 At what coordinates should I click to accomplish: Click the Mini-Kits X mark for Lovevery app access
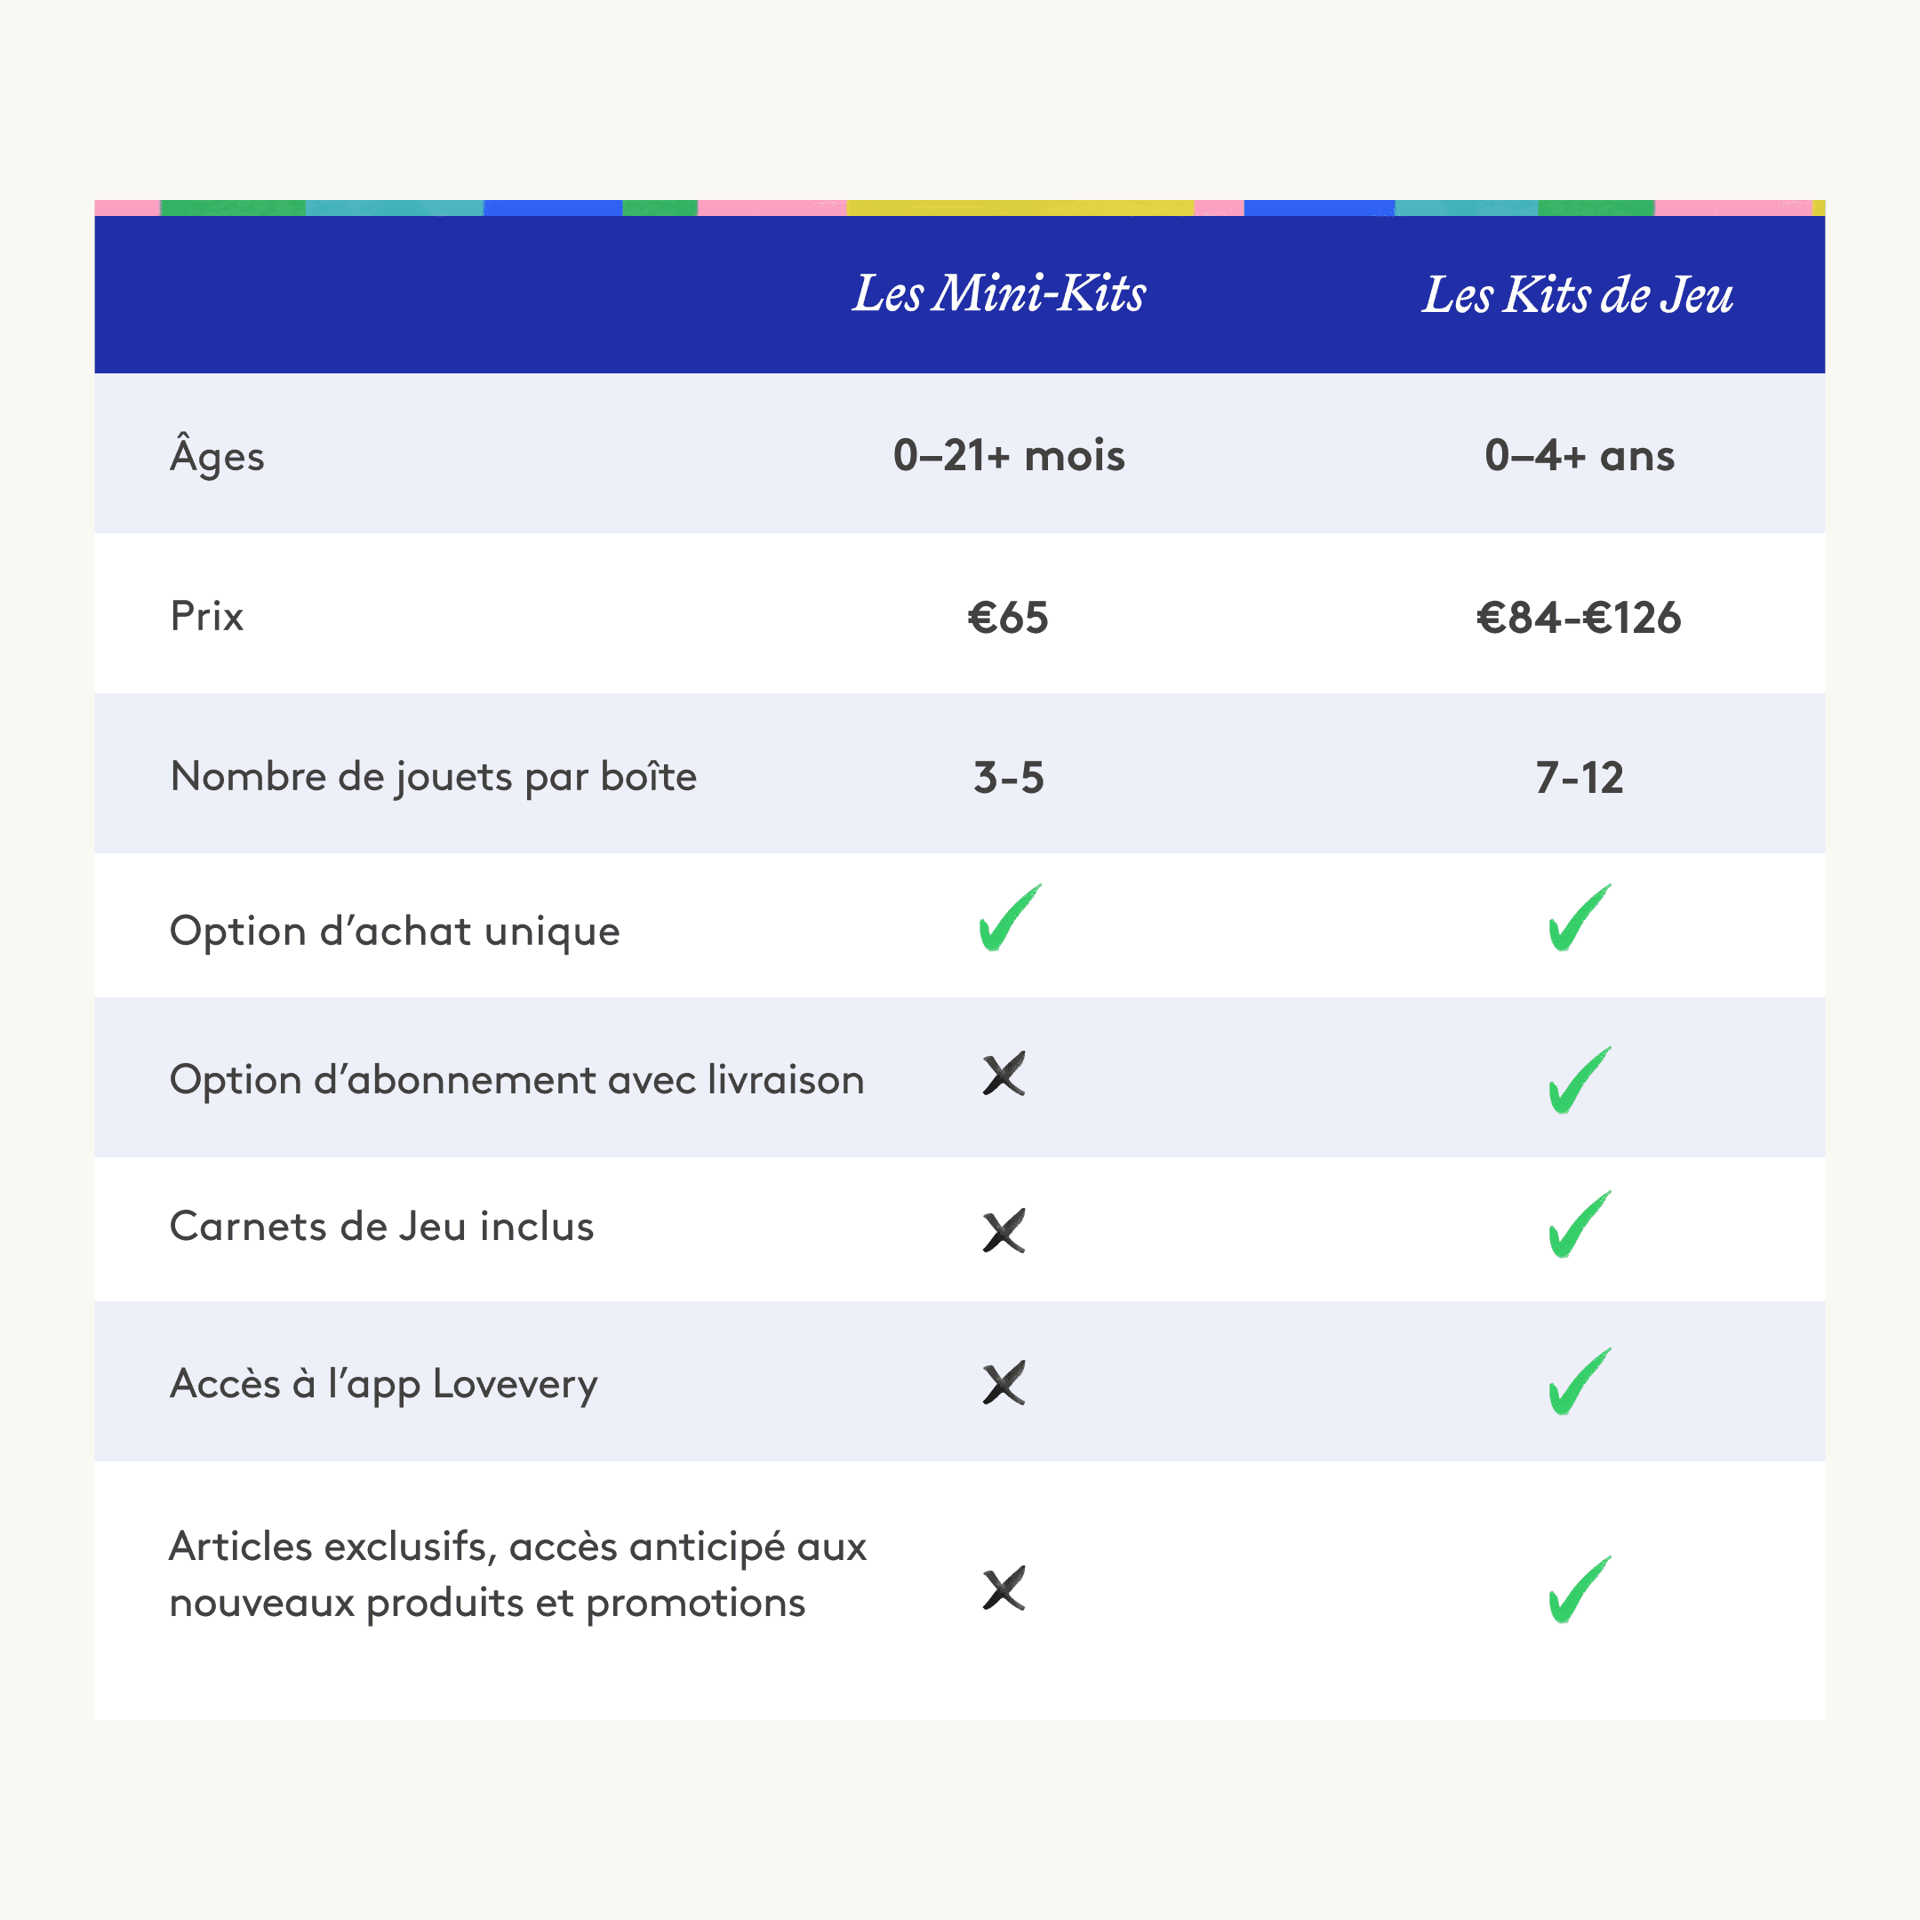pyautogui.click(x=1004, y=1382)
